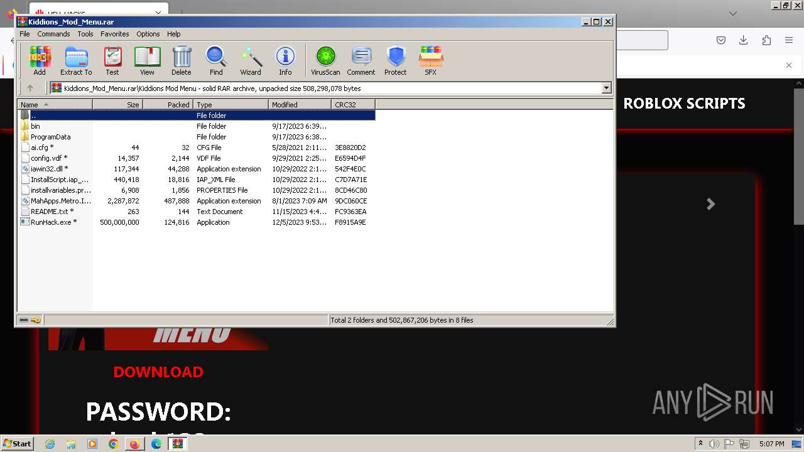Screen dimensions: 804x452
Task: Open File Explorer from taskbar
Action: tap(71, 444)
